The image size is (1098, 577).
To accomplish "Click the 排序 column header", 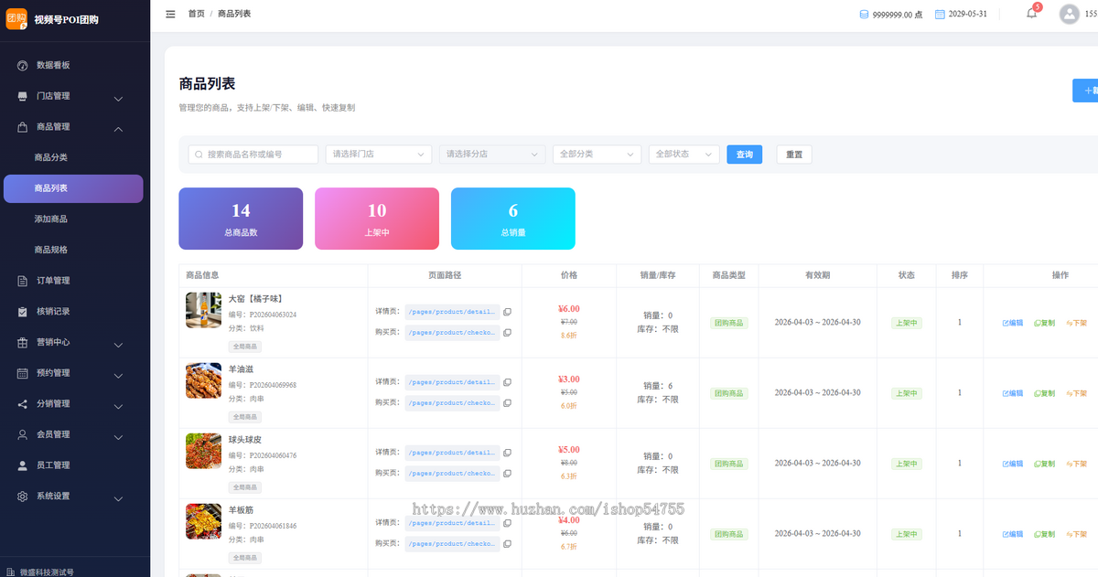I will (x=960, y=275).
